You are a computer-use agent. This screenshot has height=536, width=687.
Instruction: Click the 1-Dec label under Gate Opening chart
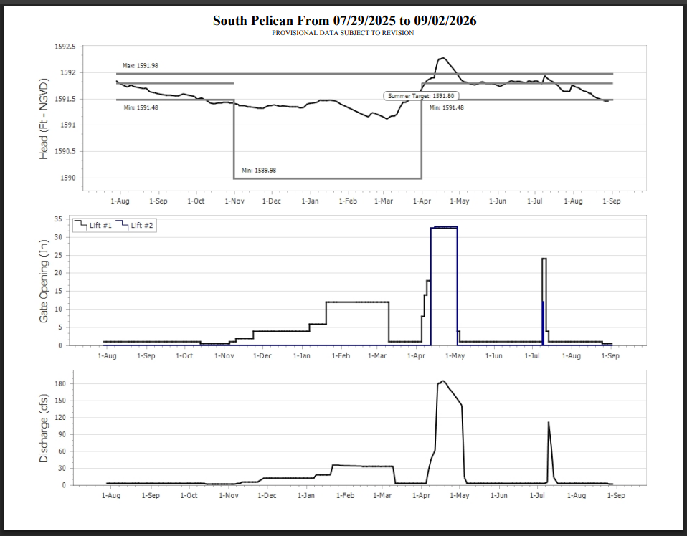pos(262,355)
